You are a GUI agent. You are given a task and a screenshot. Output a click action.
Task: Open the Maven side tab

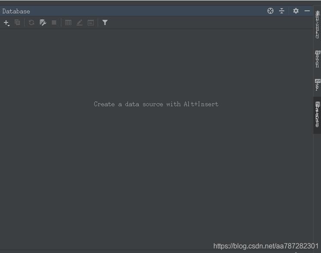[318, 59]
